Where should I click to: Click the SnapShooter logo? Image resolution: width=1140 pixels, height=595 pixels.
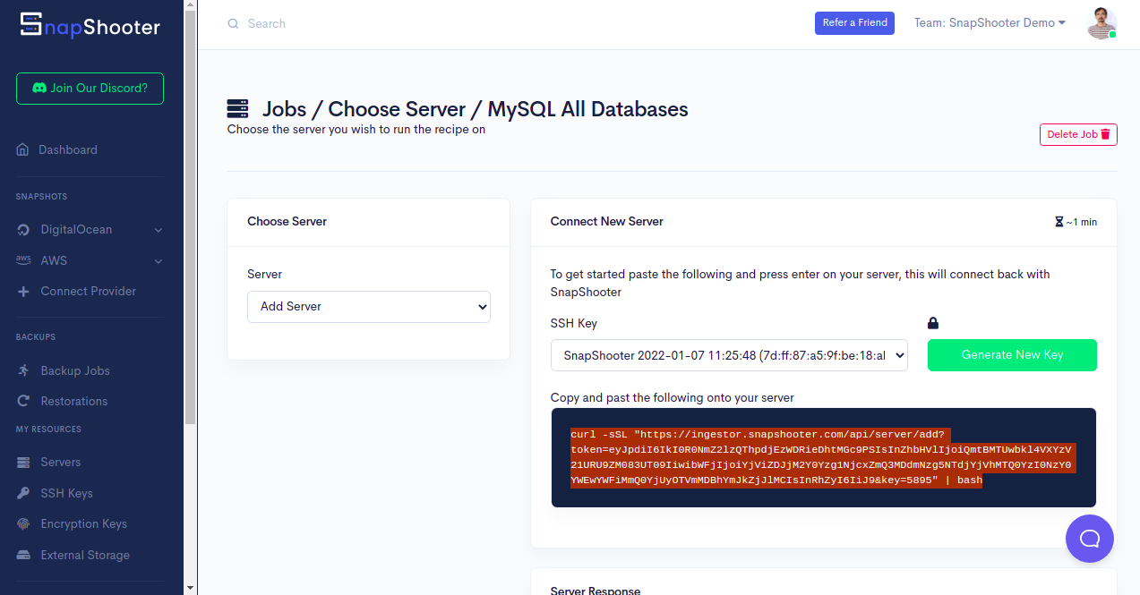click(90, 26)
